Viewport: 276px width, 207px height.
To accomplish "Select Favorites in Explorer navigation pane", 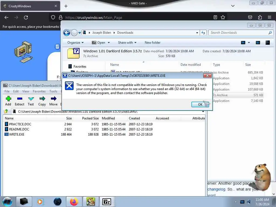I will click(80, 67).
